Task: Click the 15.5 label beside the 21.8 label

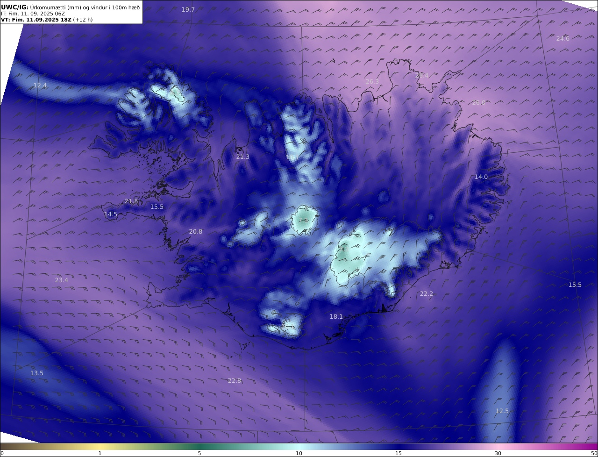Action: [x=157, y=207]
